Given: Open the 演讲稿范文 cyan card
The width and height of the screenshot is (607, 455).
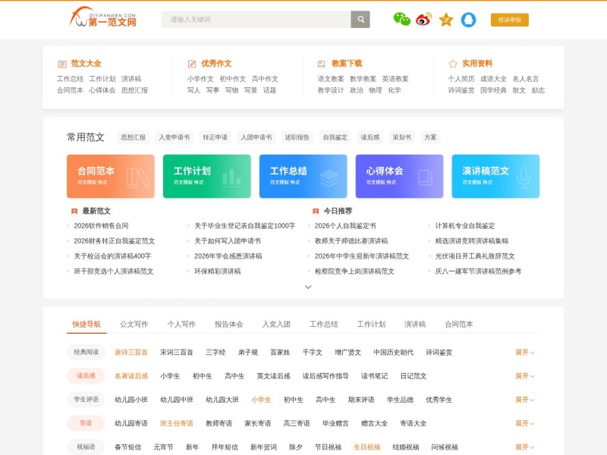Looking at the screenshot, I should (495, 177).
